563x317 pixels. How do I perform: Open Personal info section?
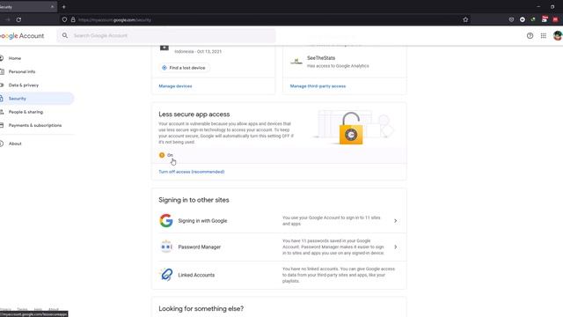click(22, 72)
